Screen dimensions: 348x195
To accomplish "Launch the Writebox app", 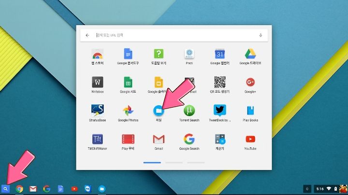I will tap(98, 82).
